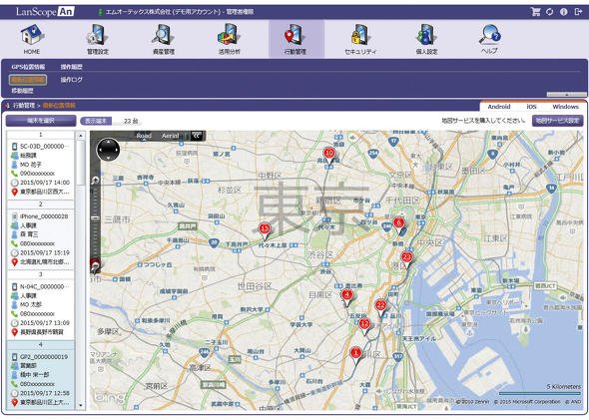Switch map to Road view
The height and width of the screenshot is (420, 589).
coord(144,136)
